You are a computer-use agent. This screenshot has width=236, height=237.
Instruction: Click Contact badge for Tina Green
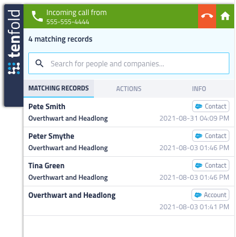click(x=211, y=165)
